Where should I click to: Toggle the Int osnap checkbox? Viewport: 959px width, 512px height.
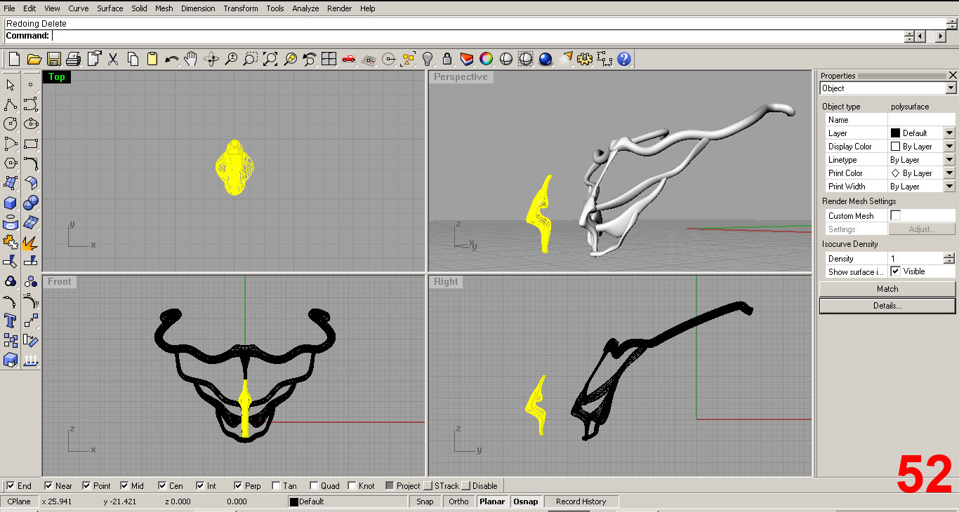(201, 485)
